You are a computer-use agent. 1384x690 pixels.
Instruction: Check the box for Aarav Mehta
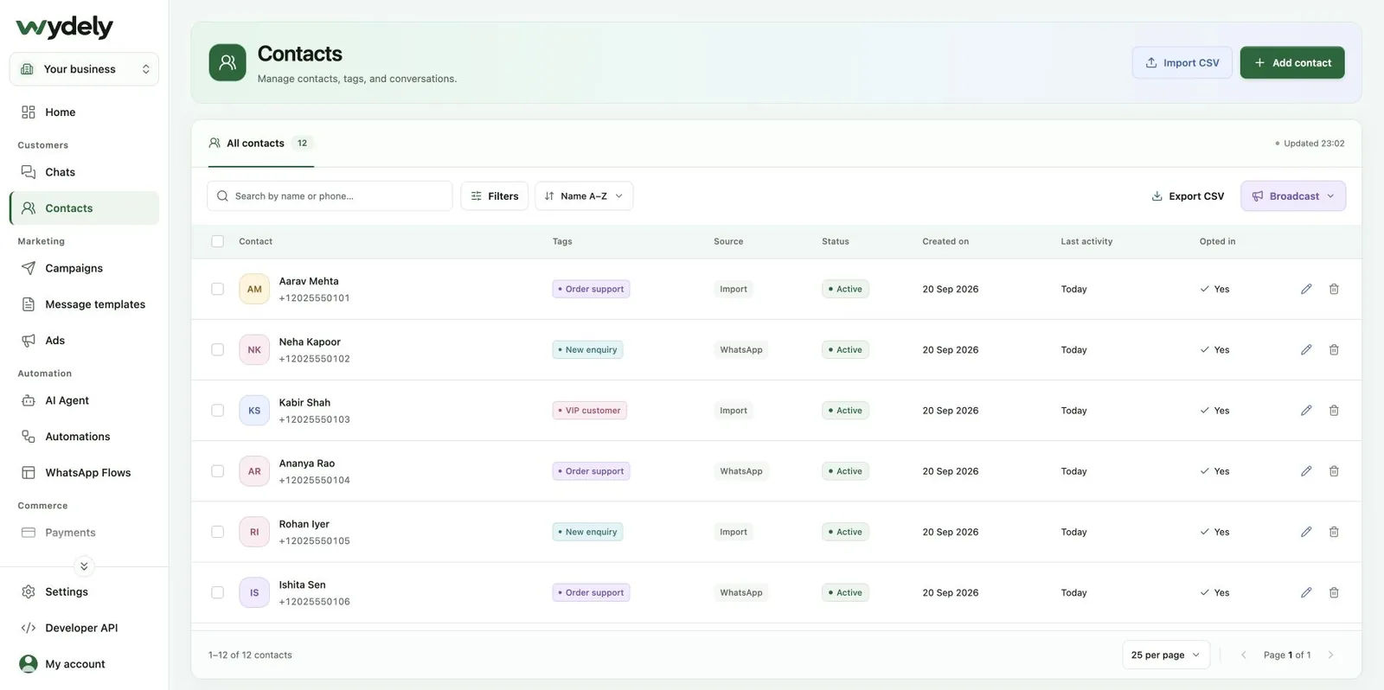[217, 289]
